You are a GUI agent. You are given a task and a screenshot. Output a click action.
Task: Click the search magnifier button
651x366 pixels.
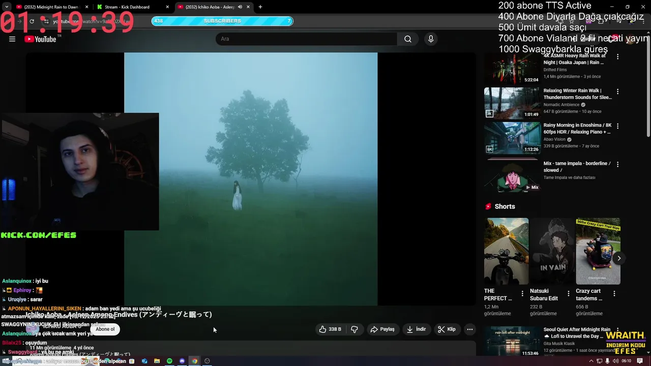pos(408,39)
